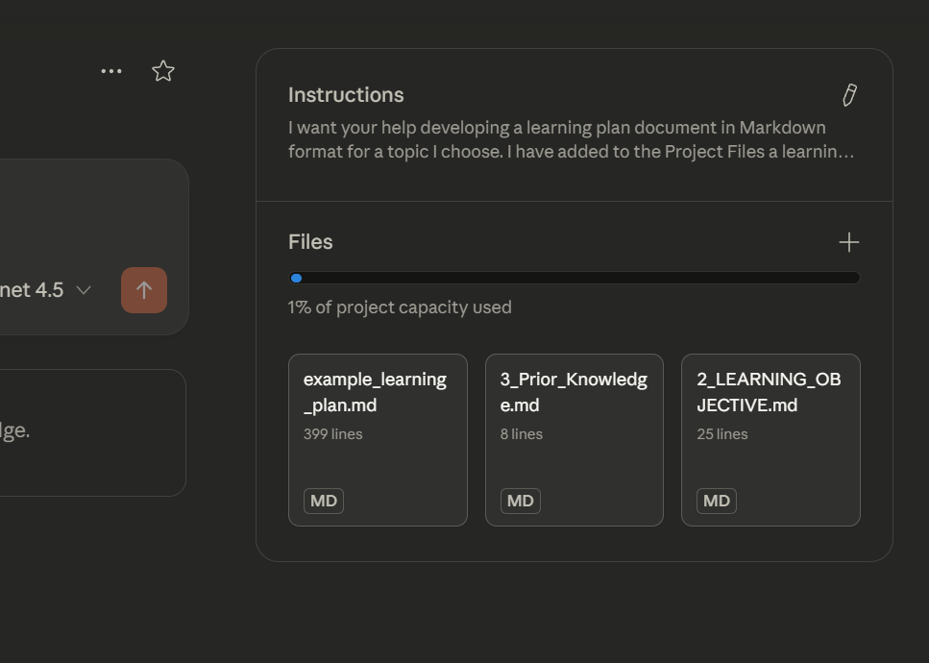
Task: Click the Files section heading
Action: point(310,242)
